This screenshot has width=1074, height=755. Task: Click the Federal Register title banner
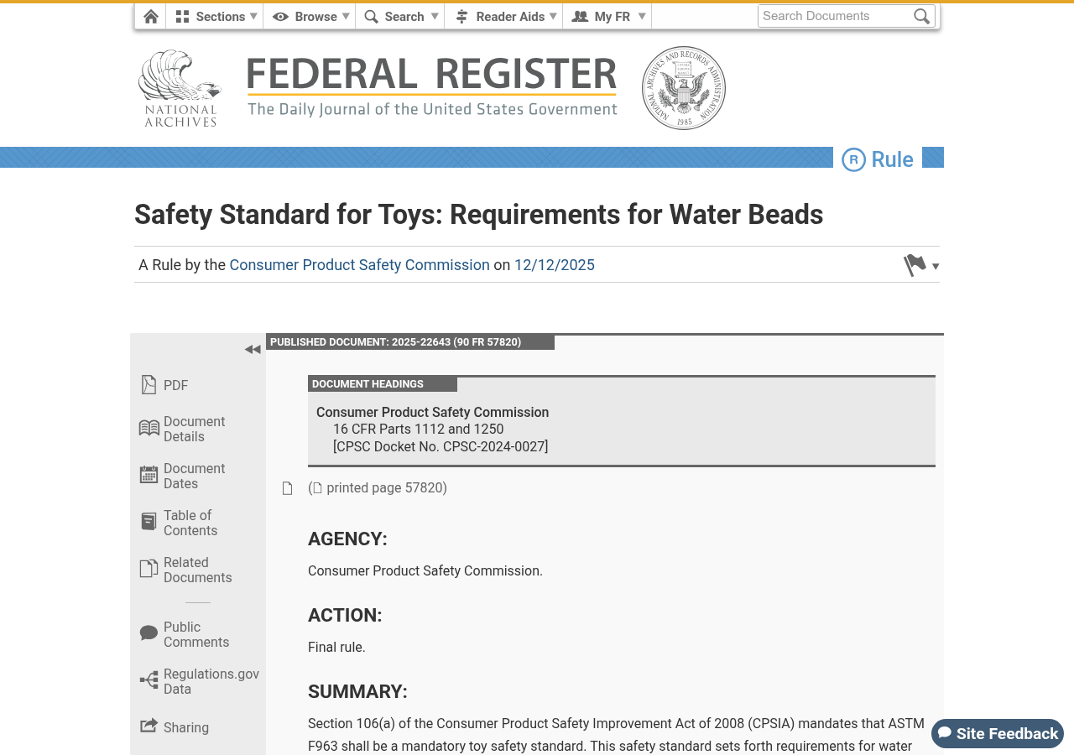click(432, 86)
